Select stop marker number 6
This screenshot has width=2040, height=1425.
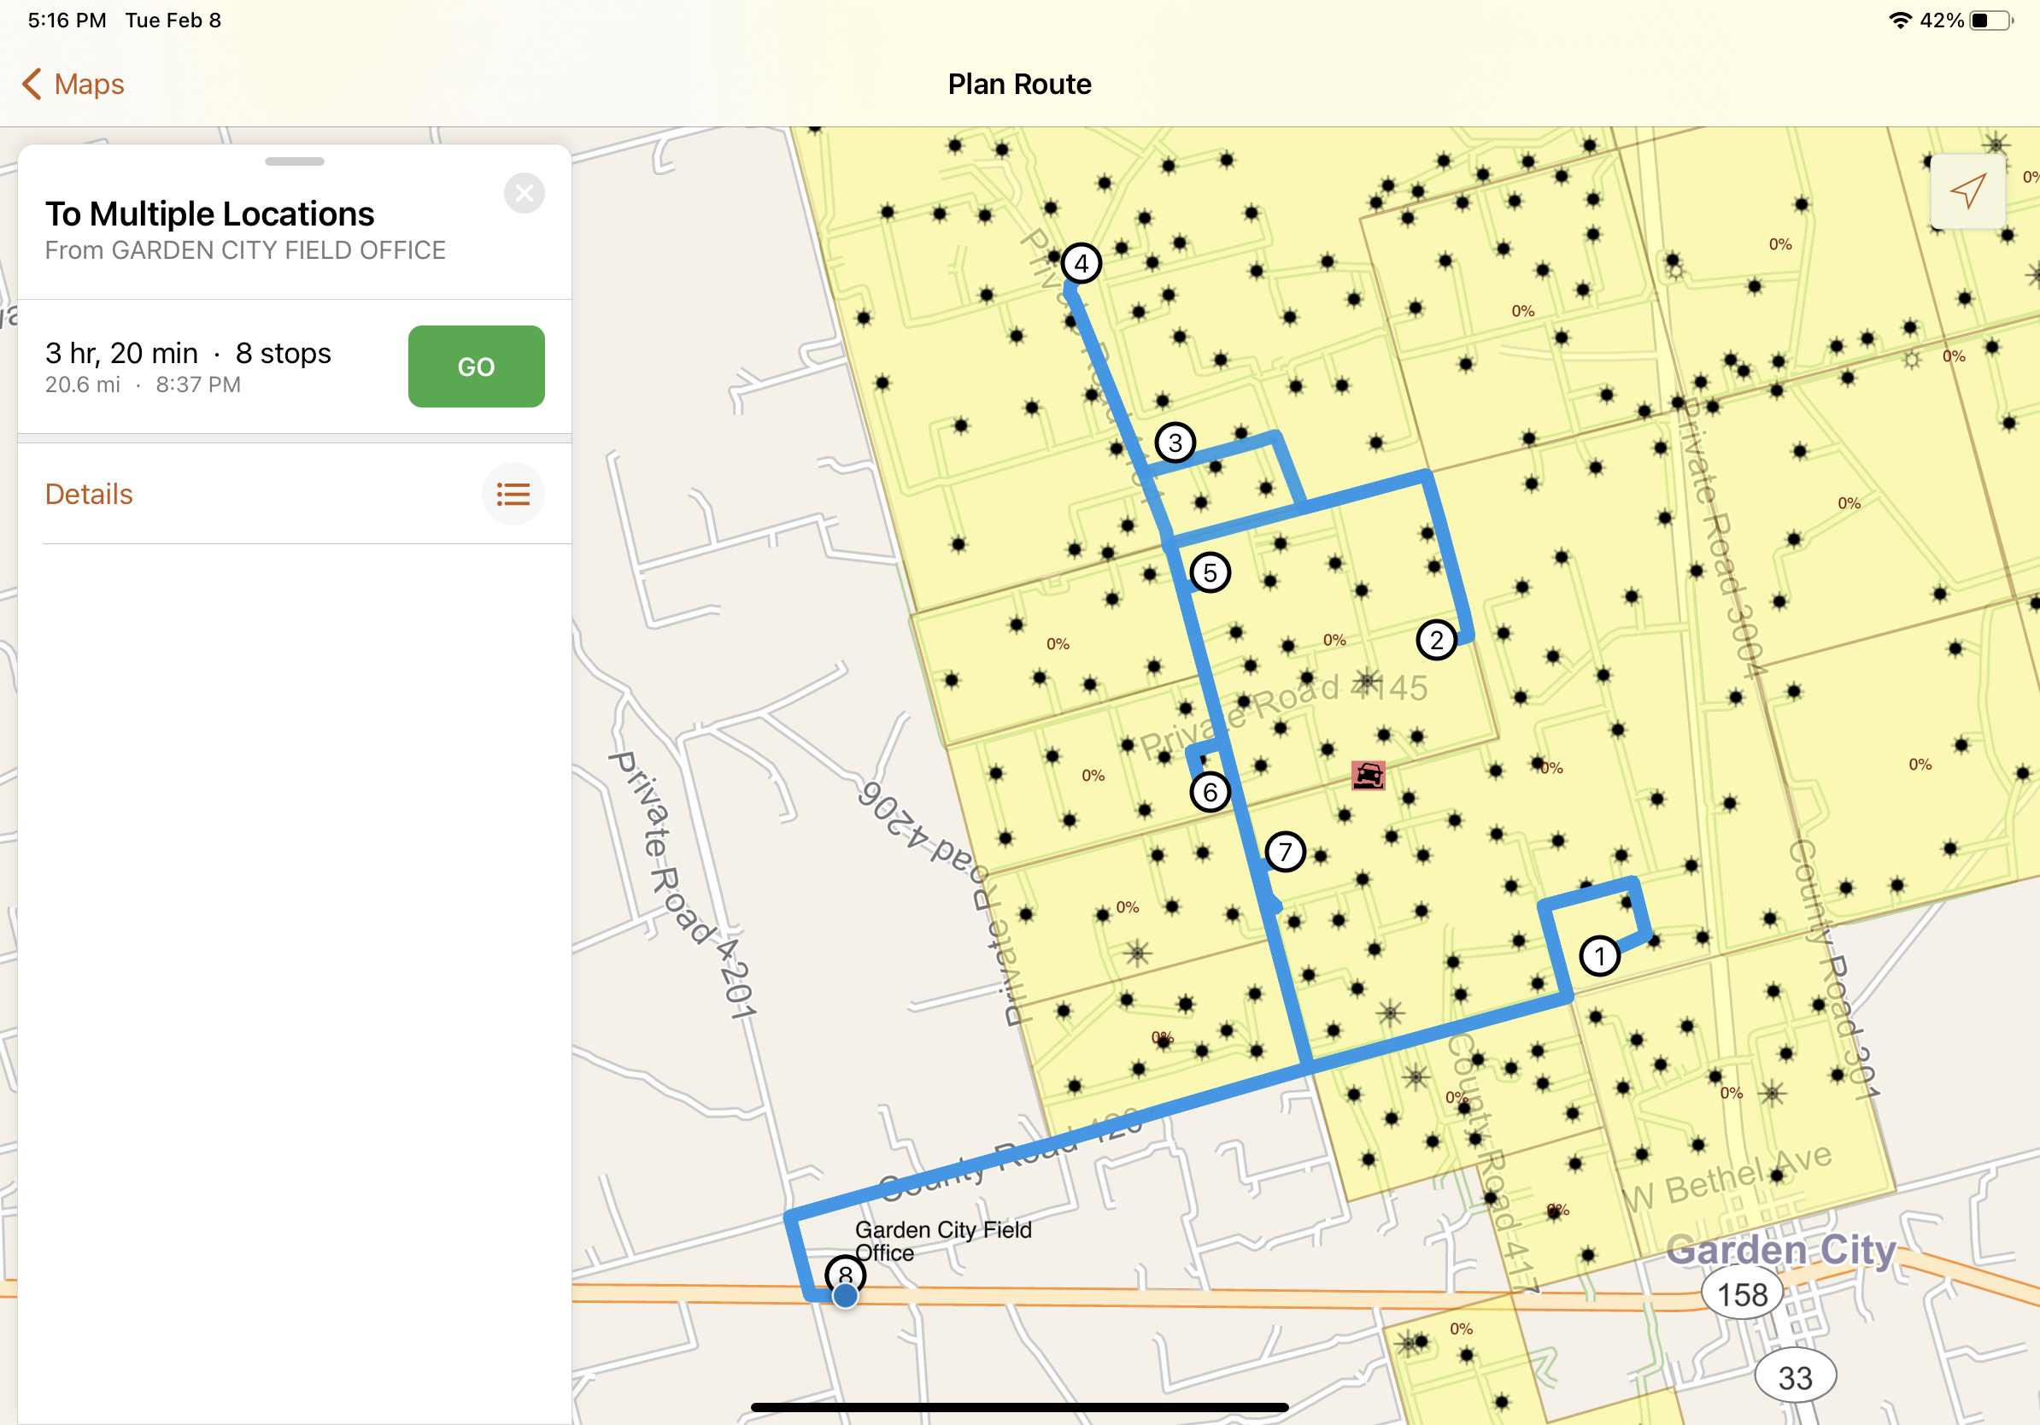tap(1210, 792)
